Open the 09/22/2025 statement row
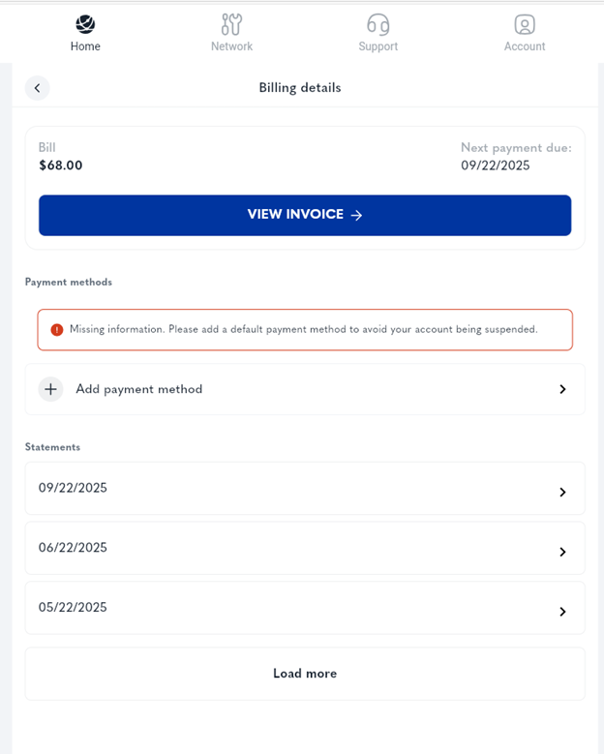The width and height of the screenshot is (604, 754). click(x=290, y=489)
